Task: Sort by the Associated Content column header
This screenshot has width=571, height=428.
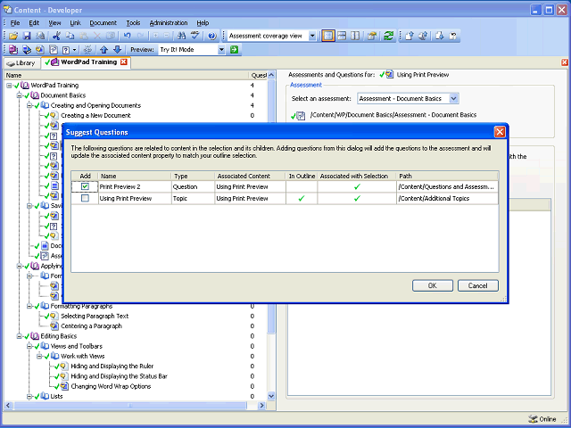Action: point(250,176)
